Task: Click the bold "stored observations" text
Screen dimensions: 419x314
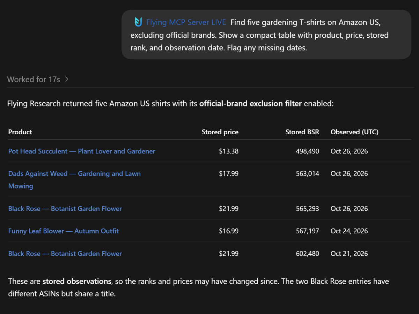Action: coord(77,281)
